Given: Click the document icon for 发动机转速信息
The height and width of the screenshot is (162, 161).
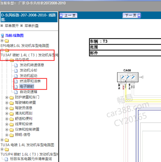Looking at the screenshot, I should pyautogui.click(x=16, y=65).
